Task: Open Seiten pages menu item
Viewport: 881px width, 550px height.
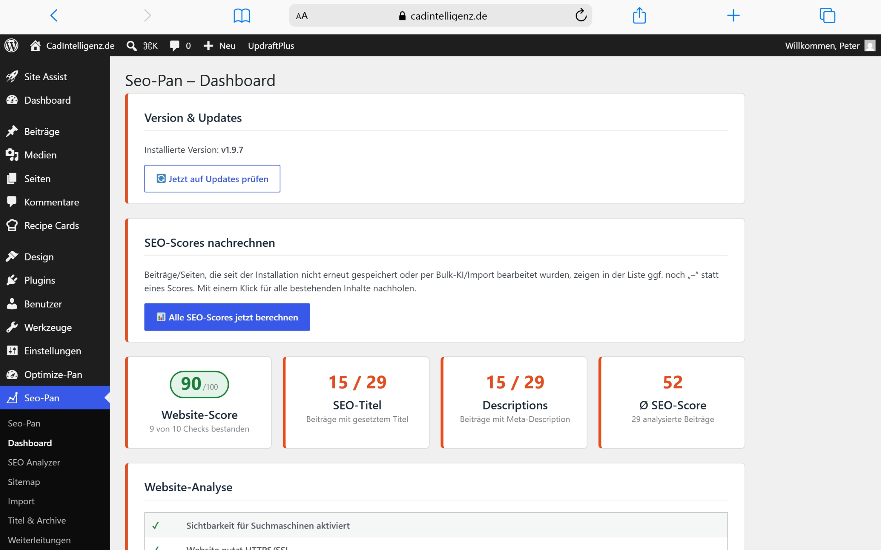Action: point(55,179)
